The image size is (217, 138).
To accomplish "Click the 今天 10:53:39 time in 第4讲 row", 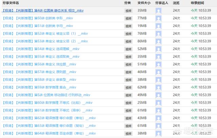I will click(x=201, y=10).
